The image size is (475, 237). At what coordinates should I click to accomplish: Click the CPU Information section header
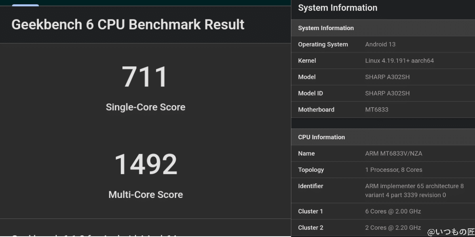pos(321,137)
